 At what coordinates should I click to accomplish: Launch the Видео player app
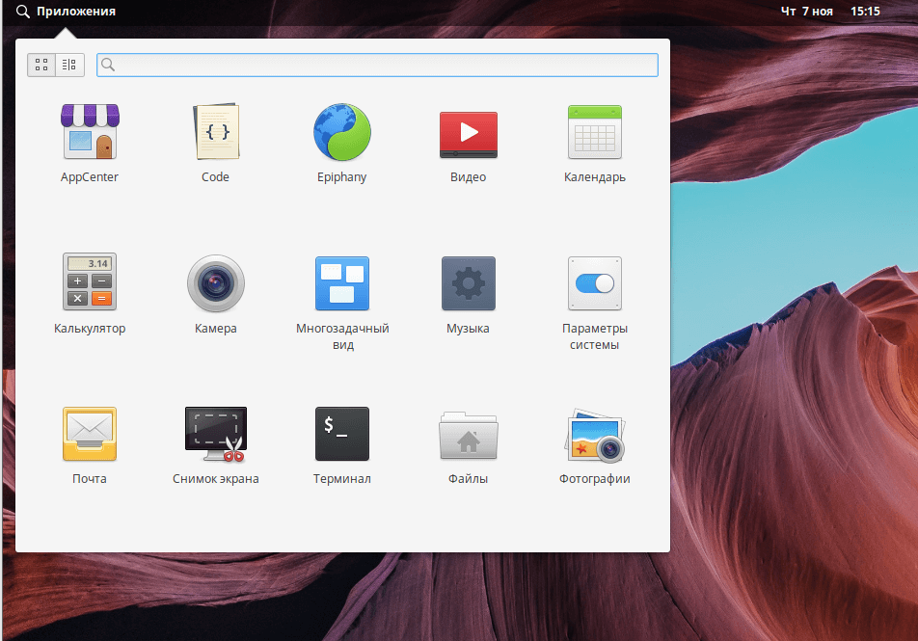[469, 135]
